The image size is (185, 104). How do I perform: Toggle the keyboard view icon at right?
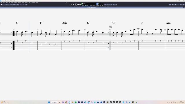pos(175,5)
